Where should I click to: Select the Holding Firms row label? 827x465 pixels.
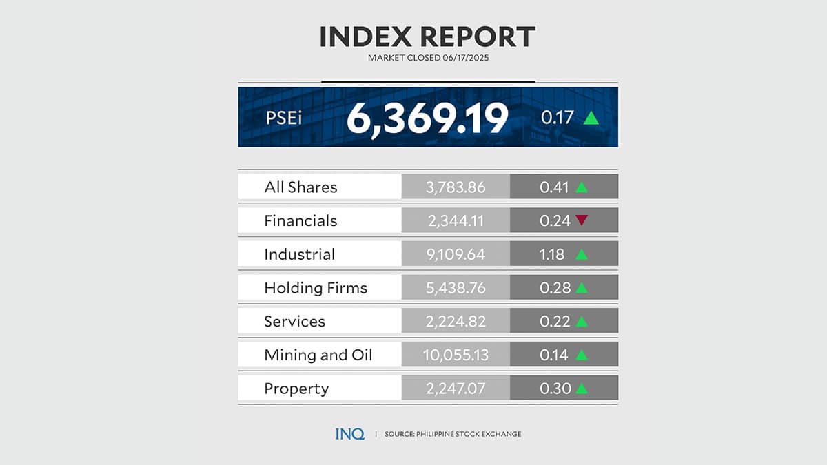tap(316, 288)
